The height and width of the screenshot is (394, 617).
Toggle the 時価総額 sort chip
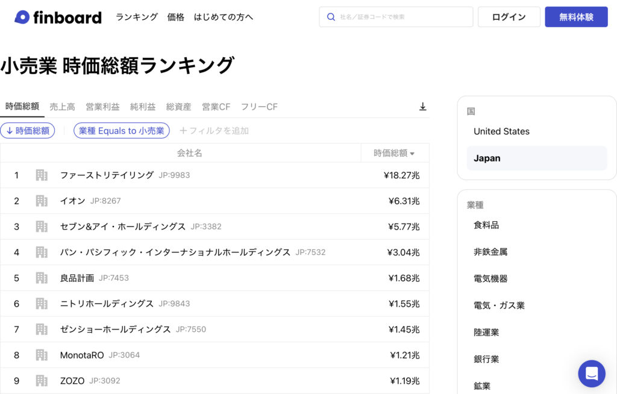(x=28, y=131)
